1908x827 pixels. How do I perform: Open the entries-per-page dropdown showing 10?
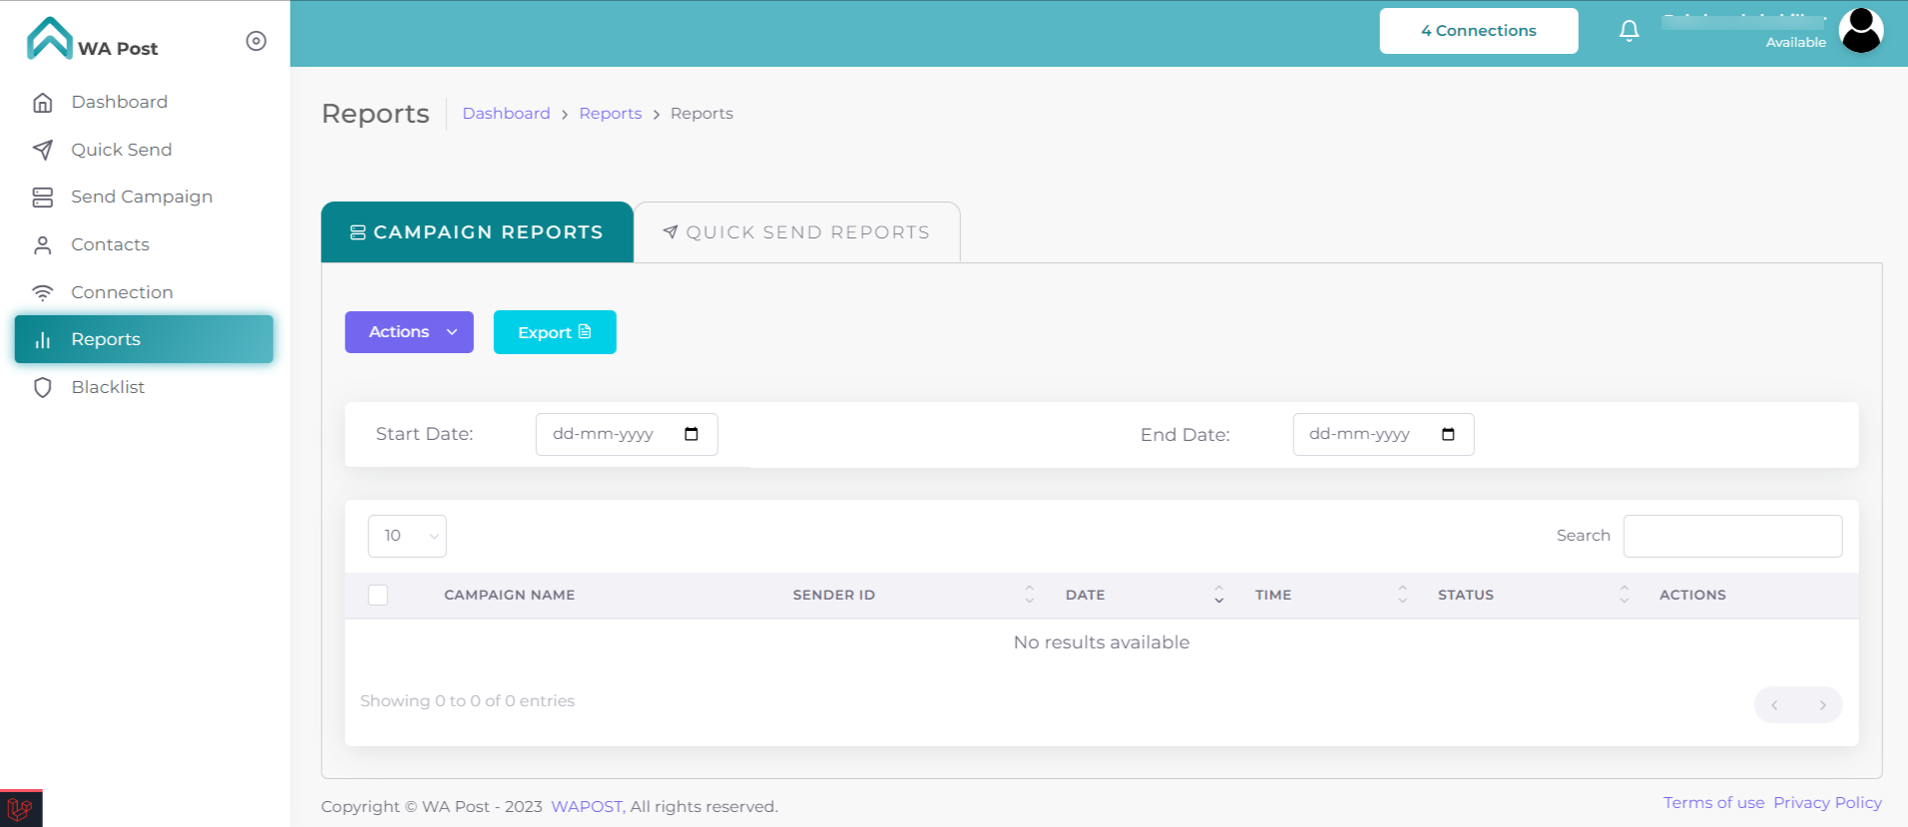point(407,537)
